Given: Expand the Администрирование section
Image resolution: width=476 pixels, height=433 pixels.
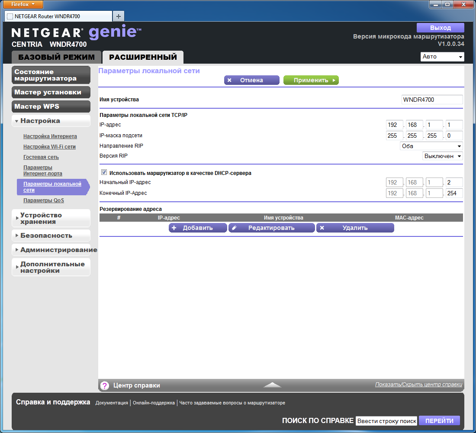Looking at the screenshot, I should pyautogui.click(x=51, y=250).
